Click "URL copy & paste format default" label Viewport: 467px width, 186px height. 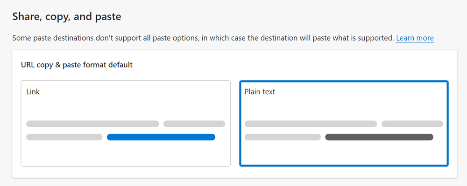(x=77, y=65)
